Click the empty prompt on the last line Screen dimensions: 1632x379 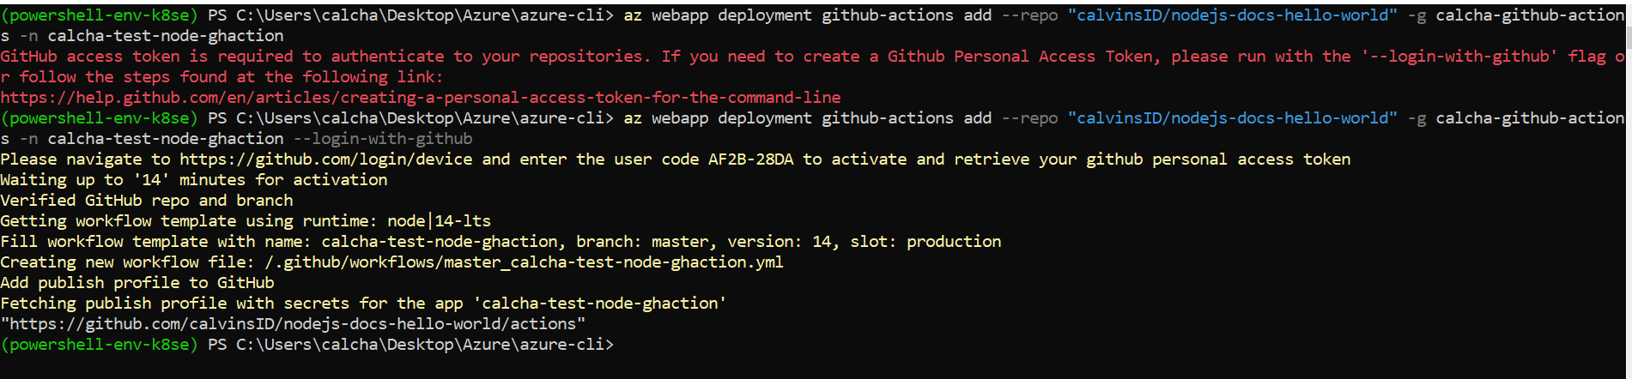pos(307,345)
